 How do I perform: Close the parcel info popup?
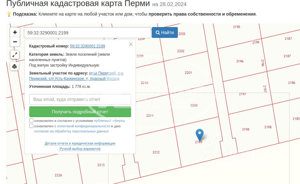[131, 45]
